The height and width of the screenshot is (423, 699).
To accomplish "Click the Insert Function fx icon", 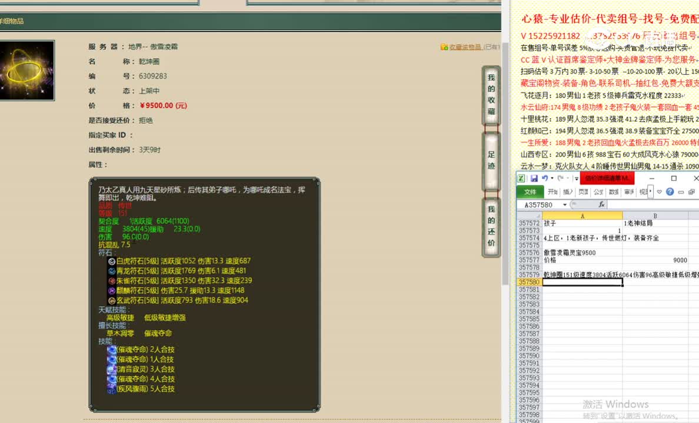I will [x=601, y=204].
